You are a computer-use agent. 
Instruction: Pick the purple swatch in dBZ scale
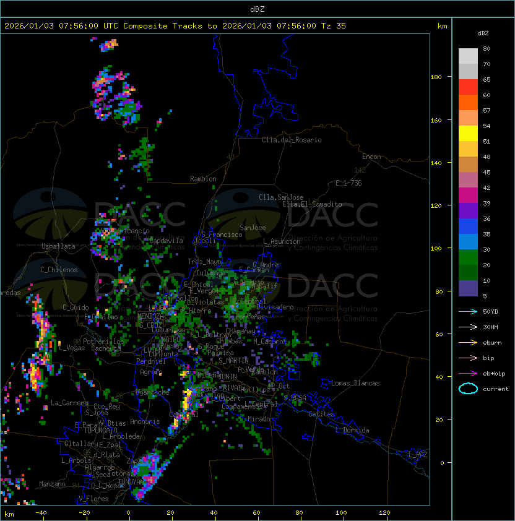(x=468, y=210)
